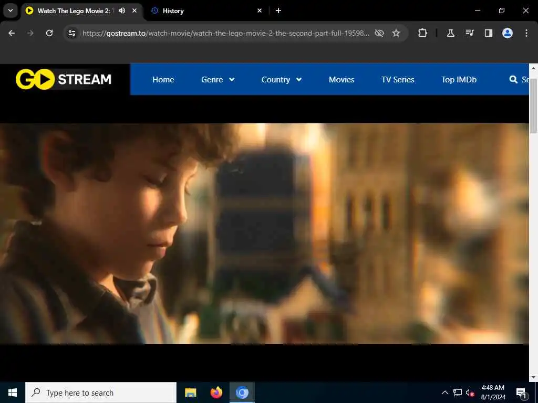The image size is (538, 403).
Task: Go back with the back arrow
Action: pos(12,33)
